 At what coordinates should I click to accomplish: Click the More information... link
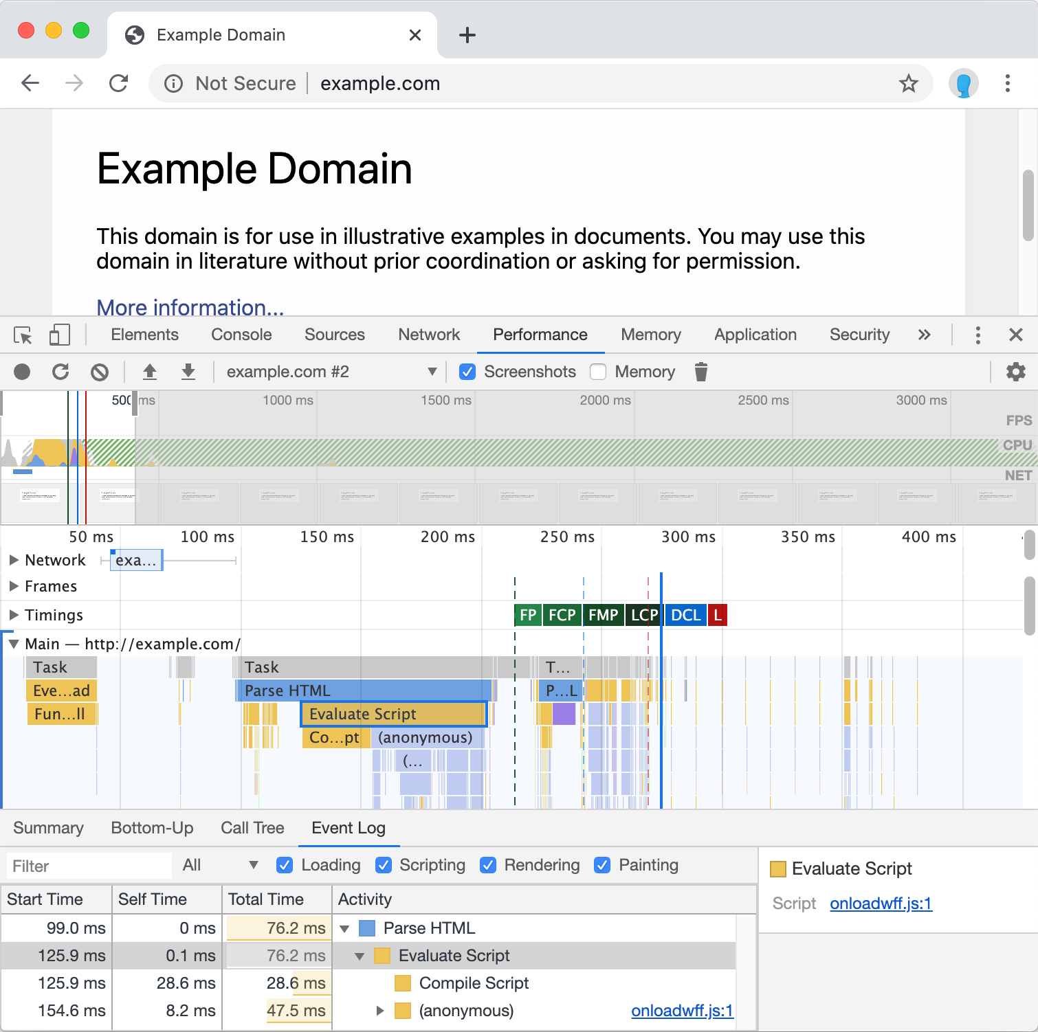190,307
